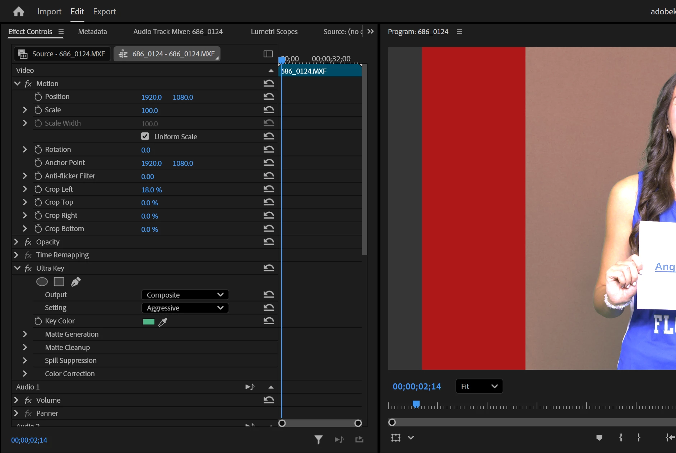Select the 686_0124 sequence clip button
676x453 pixels.
coord(167,54)
